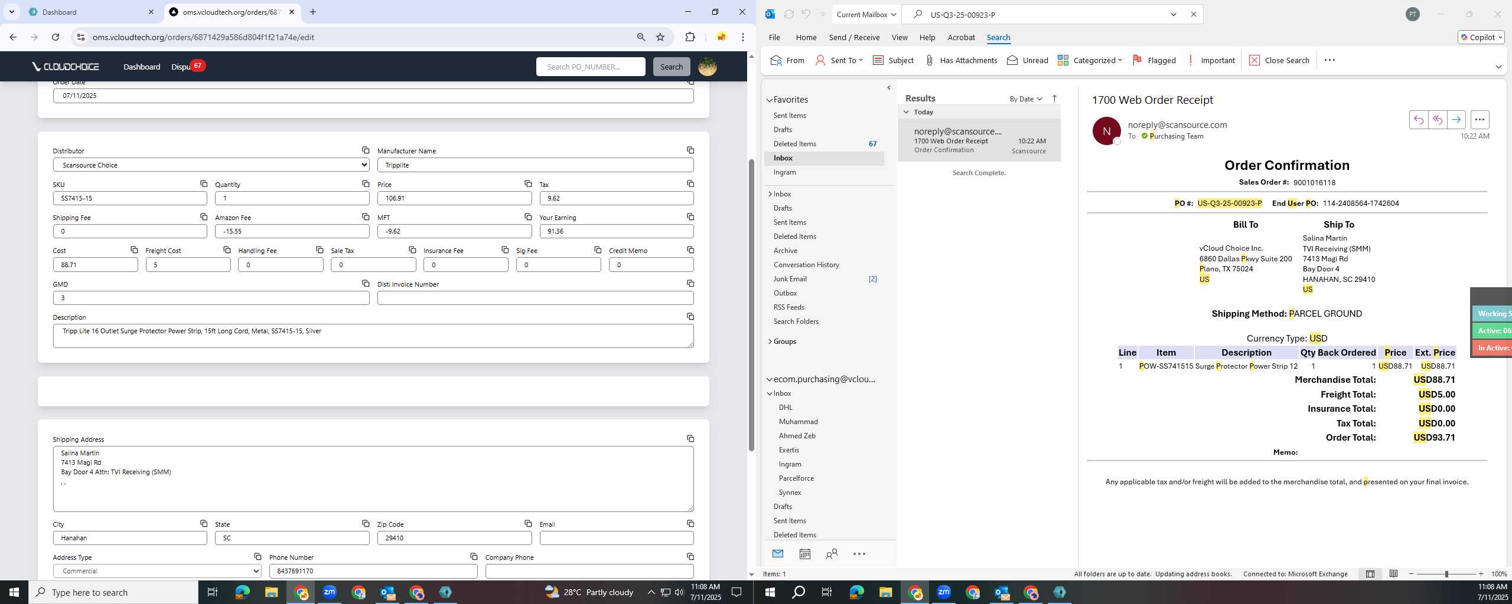Viewport: 1512px width, 604px height.
Task: Copy the Manufacturer Name icon
Action: [690, 150]
